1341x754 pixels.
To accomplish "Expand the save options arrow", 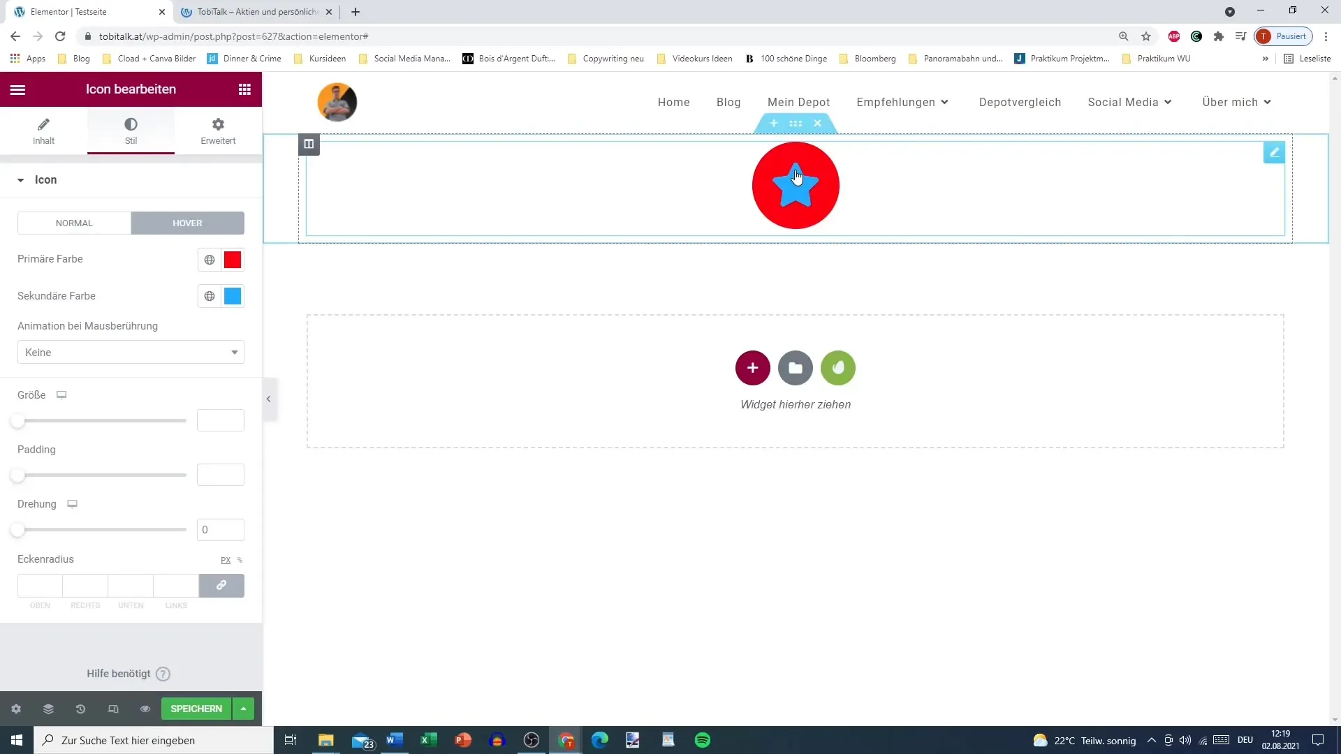I will [x=243, y=709].
